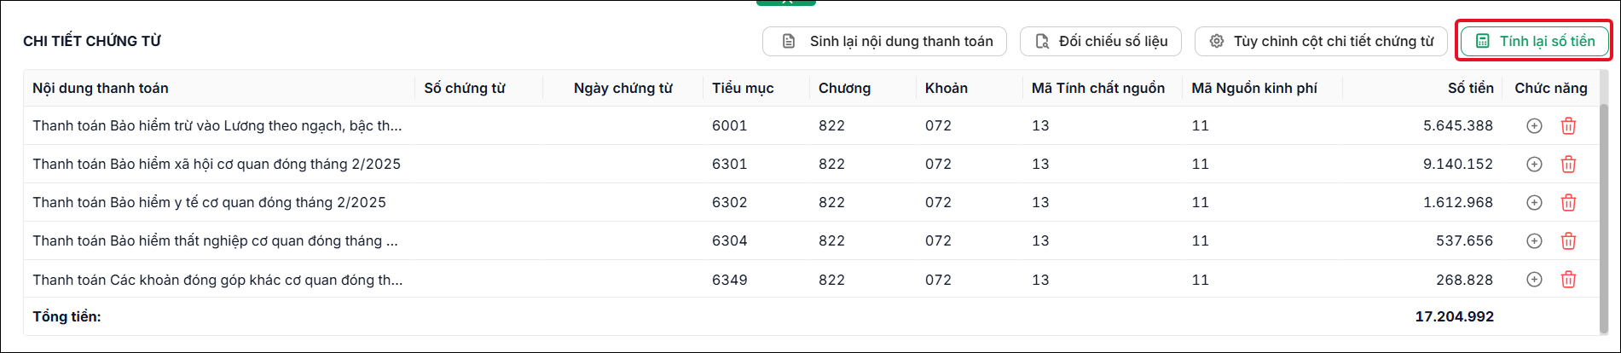The height and width of the screenshot is (353, 1621).
Task: Add a row below the 6001 entry
Action: coord(1534,126)
